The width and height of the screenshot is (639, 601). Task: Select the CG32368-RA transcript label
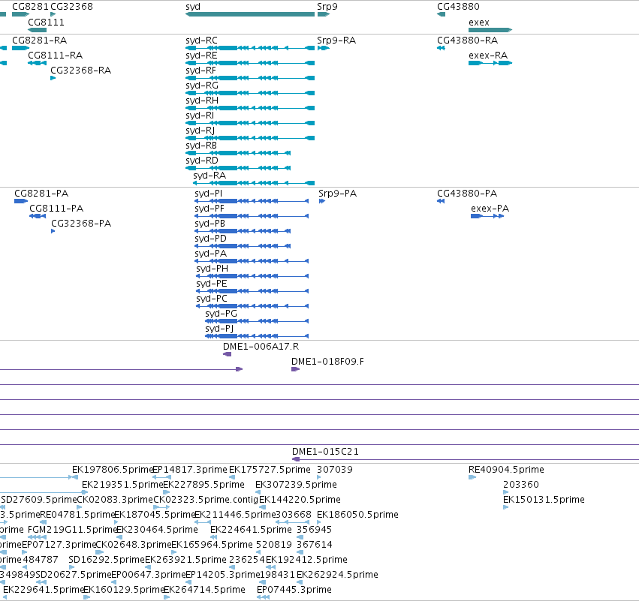80,71
